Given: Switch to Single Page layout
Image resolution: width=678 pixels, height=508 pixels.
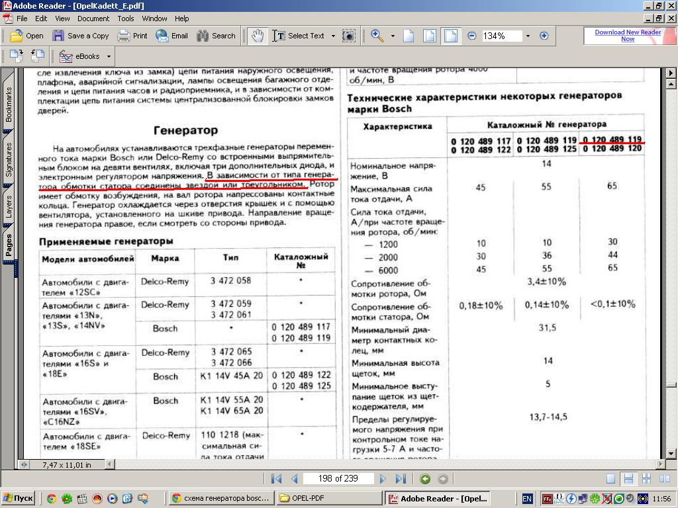Looking at the screenshot, I should (x=610, y=478).
